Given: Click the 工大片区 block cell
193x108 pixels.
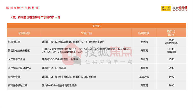Looking at the screenshot, I should pos(144,77).
